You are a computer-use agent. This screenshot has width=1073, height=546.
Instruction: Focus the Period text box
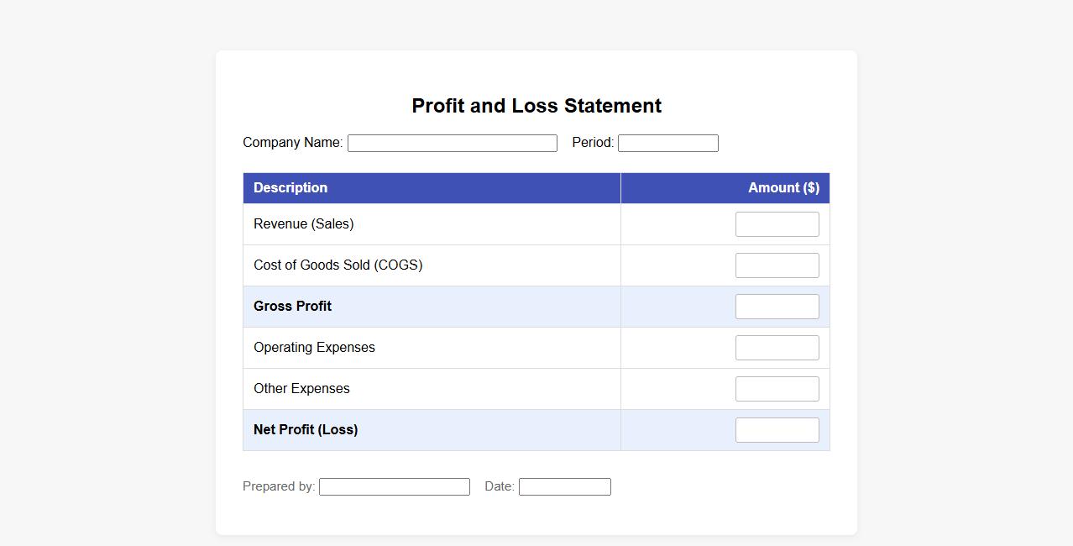(667, 144)
